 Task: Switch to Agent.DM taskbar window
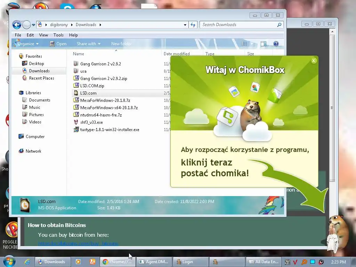[154, 262]
